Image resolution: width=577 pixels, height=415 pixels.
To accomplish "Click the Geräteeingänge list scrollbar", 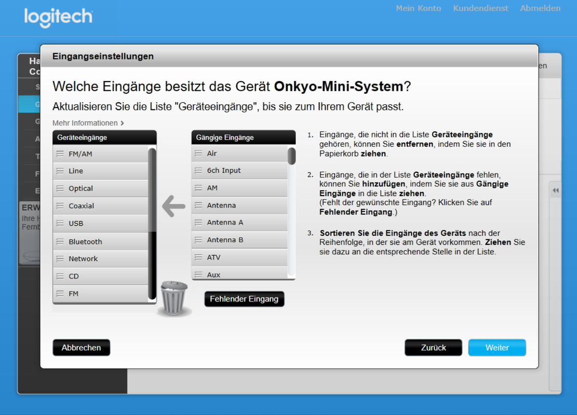I will pyautogui.click(x=152, y=224).
